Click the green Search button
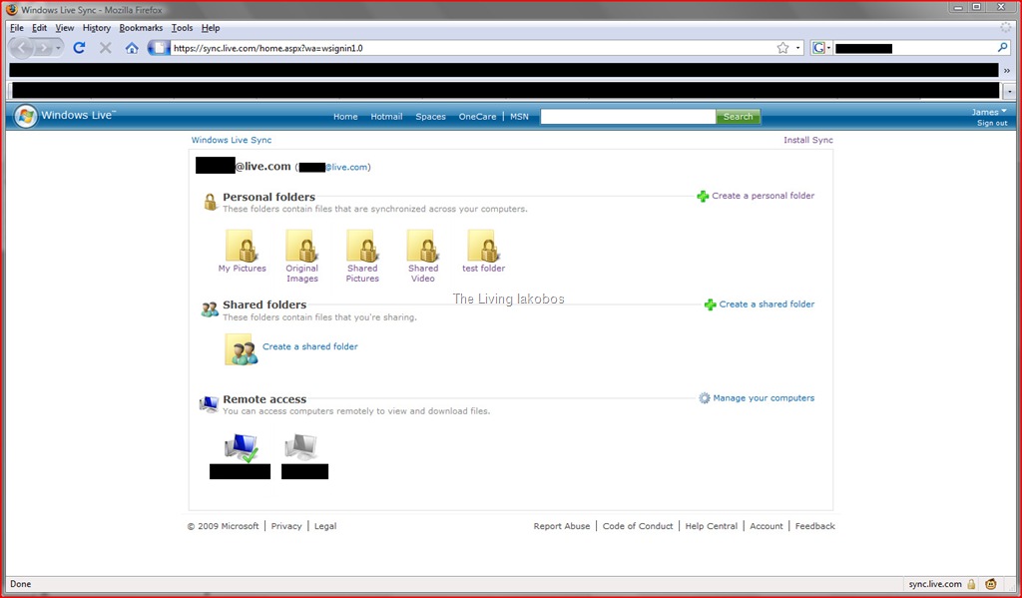 click(738, 117)
